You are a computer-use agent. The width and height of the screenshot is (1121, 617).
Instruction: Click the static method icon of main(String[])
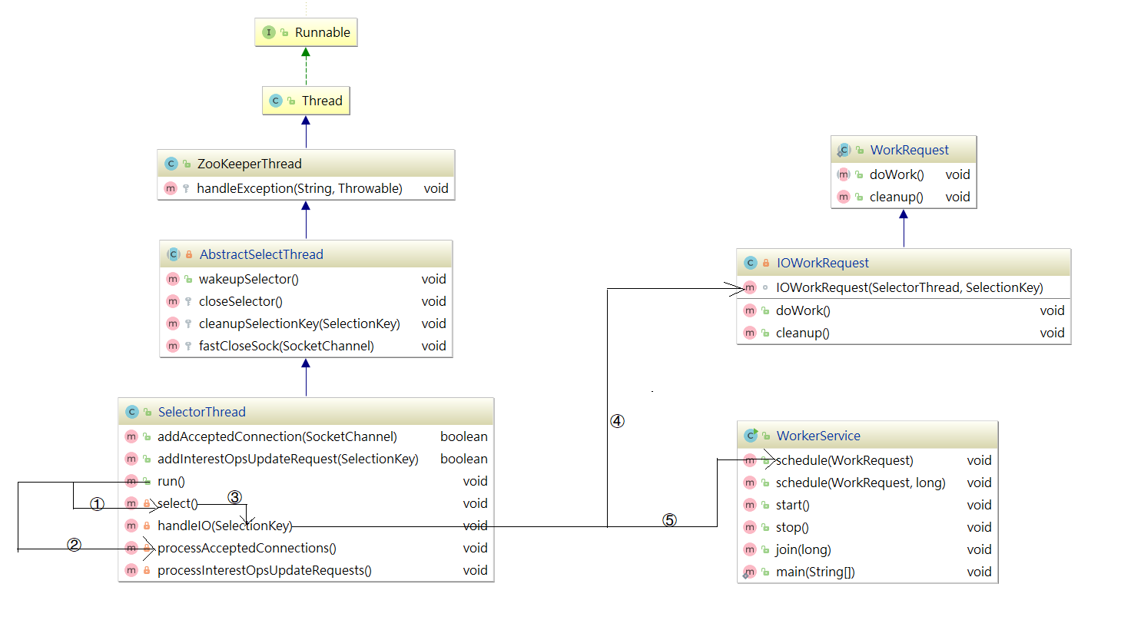point(749,572)
